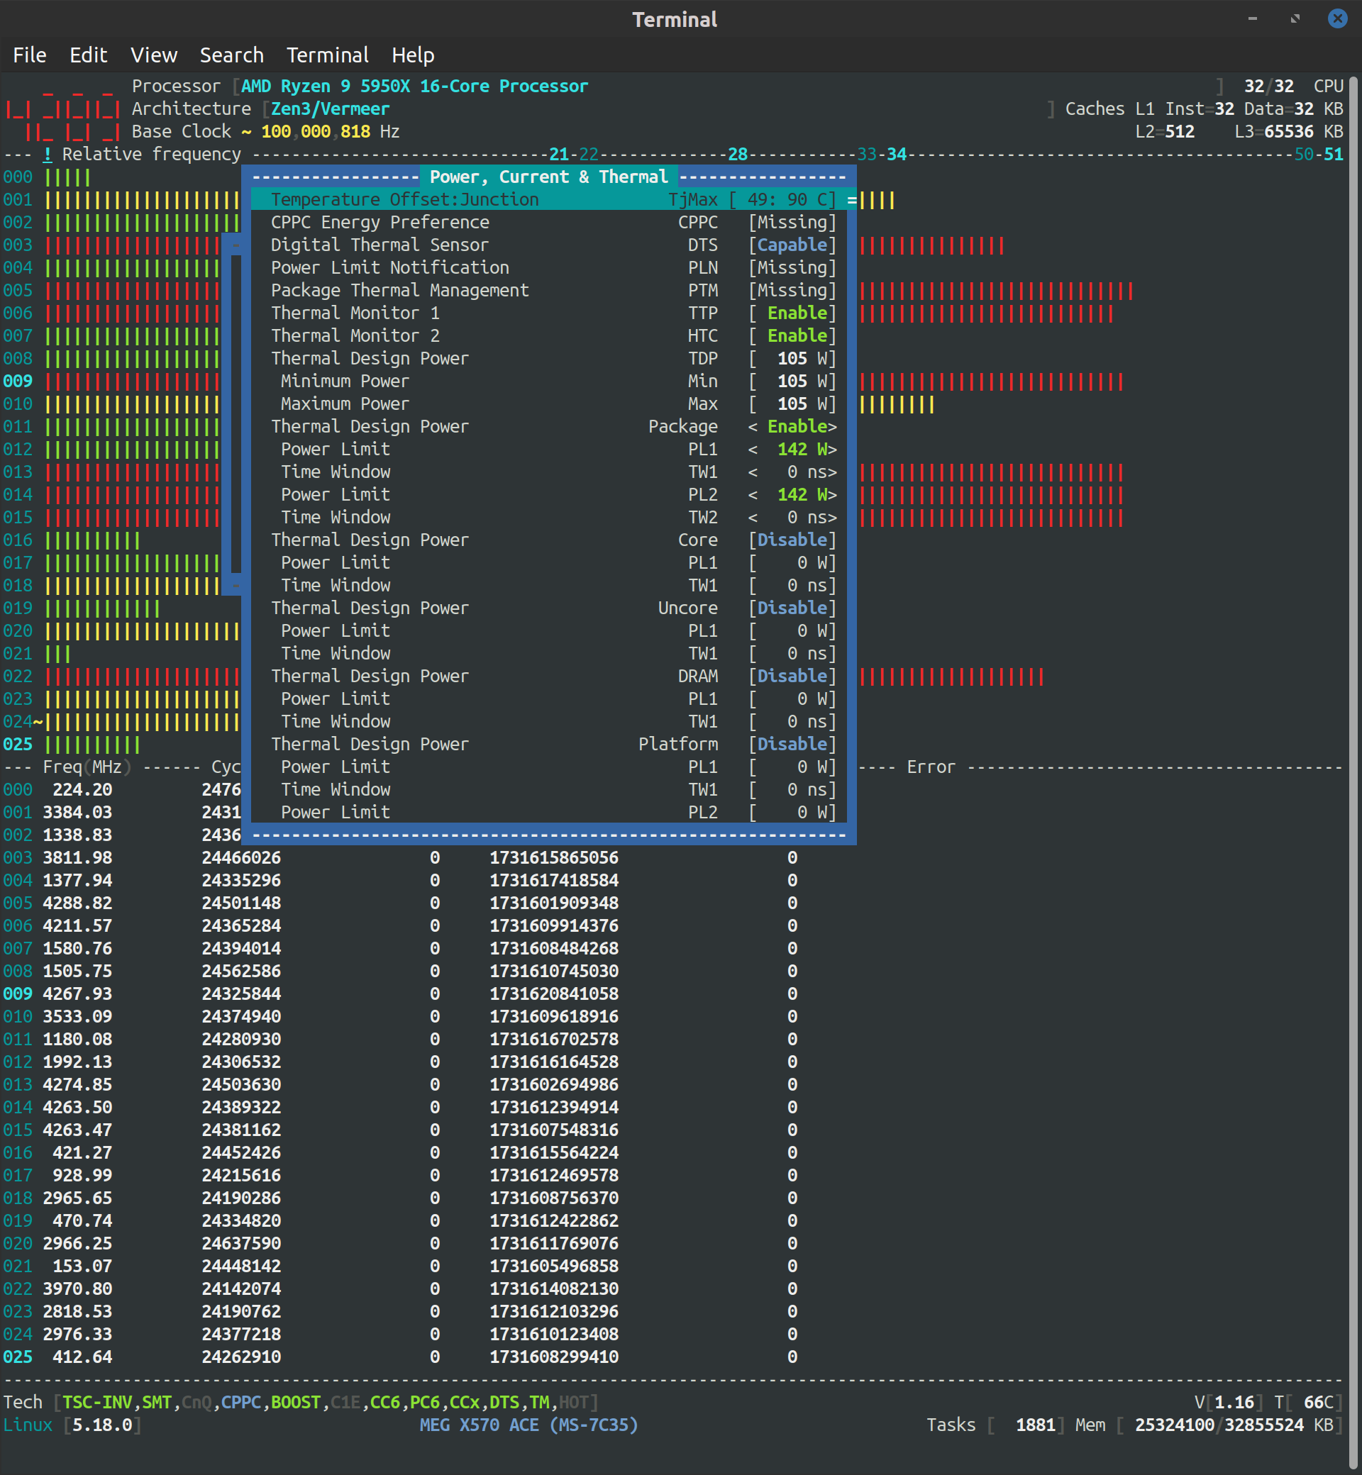1362x1475 pixels.
Task: Toggle Package Thermal Design Power Enable
Action: tap(792, 427)
